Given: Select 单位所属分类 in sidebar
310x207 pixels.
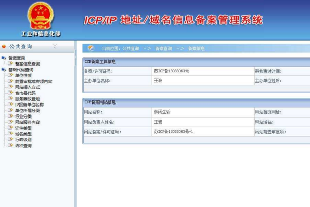Looking at the screenshot, I should click(28, 110).
